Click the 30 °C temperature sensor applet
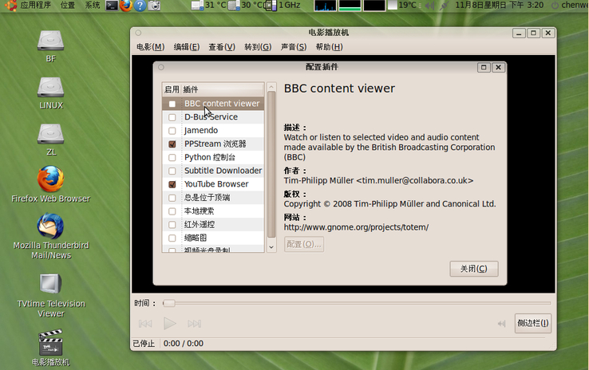Screen dimensions: 589x370 coord(245,6)
